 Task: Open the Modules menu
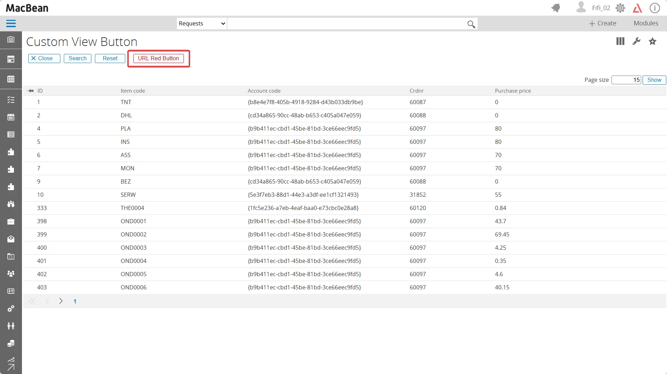tap(646, 23)
